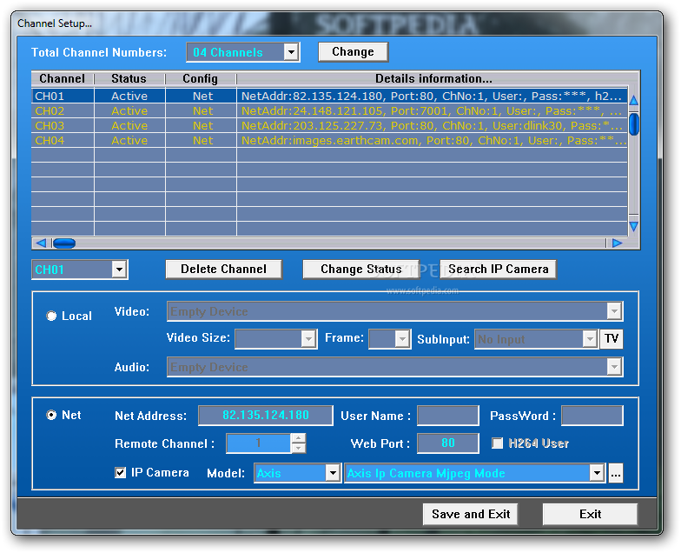This screenshot has height=553, width=681.
Task: Uncheck the IP Camera checkbox
Action: tap(120, 473)
